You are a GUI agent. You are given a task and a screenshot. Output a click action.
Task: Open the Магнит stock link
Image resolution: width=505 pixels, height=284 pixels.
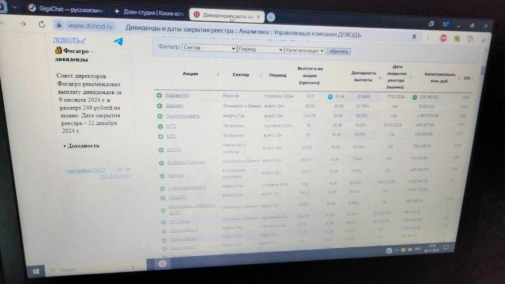(176, 175)
